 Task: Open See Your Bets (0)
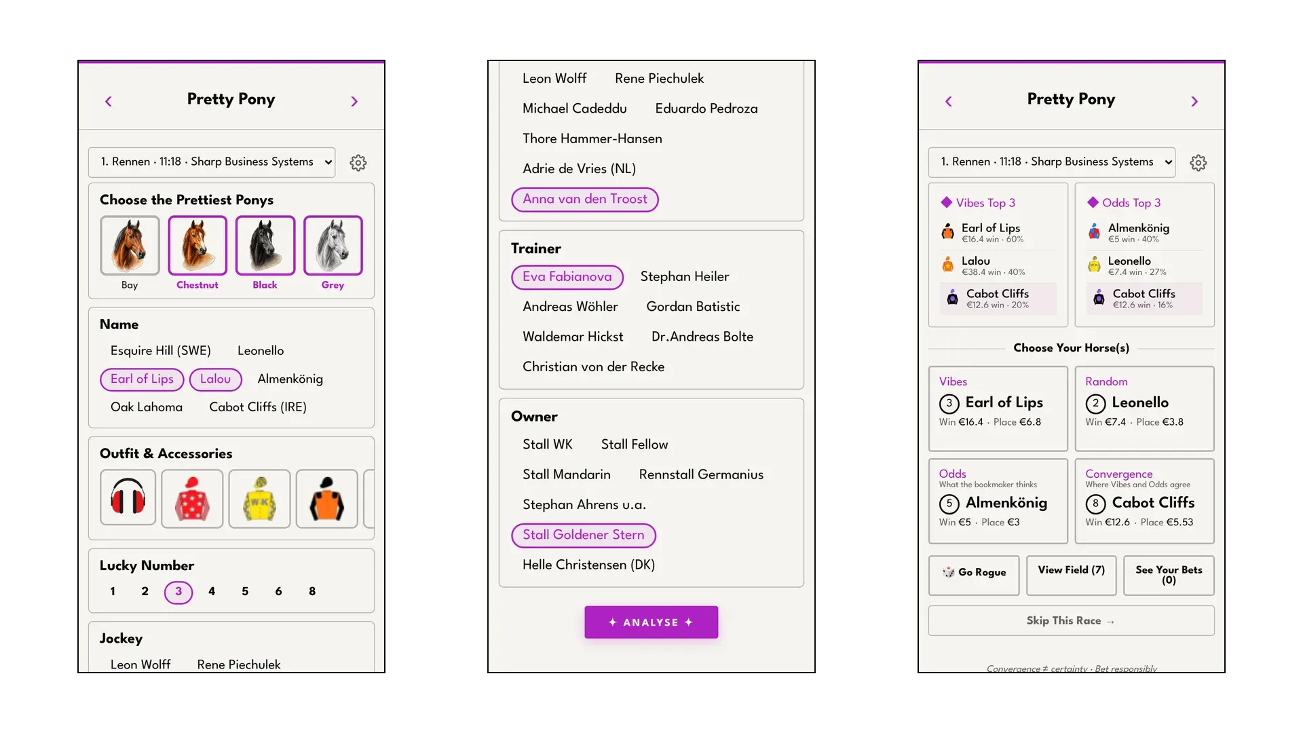click(1169, 576)
